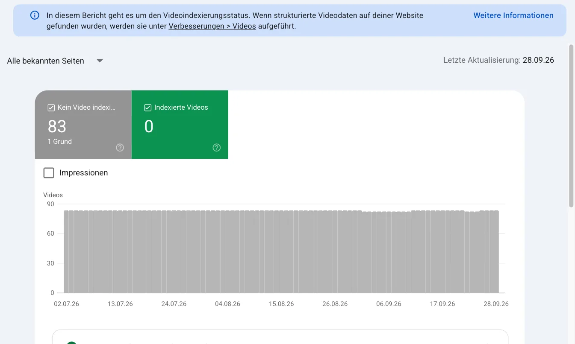
Task: Open help icon on Kein Video indexiert card
Action: pos(120,148)
